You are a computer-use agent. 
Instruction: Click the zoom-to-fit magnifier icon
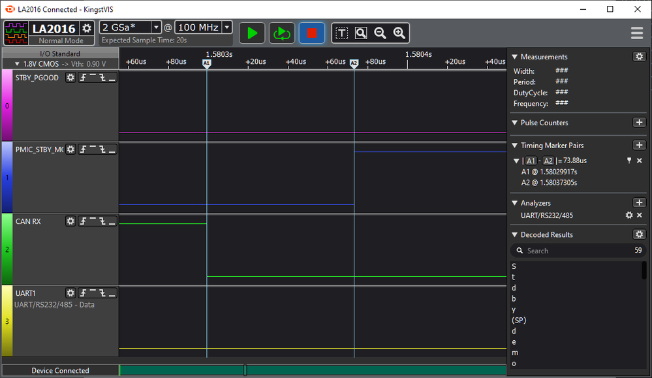[361, 33]
